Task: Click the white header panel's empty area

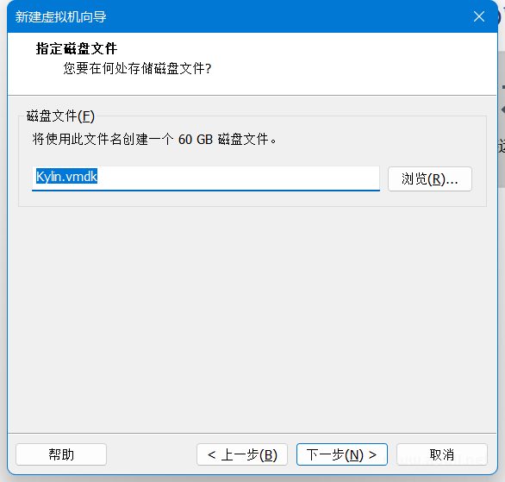Action: (354, 65)
